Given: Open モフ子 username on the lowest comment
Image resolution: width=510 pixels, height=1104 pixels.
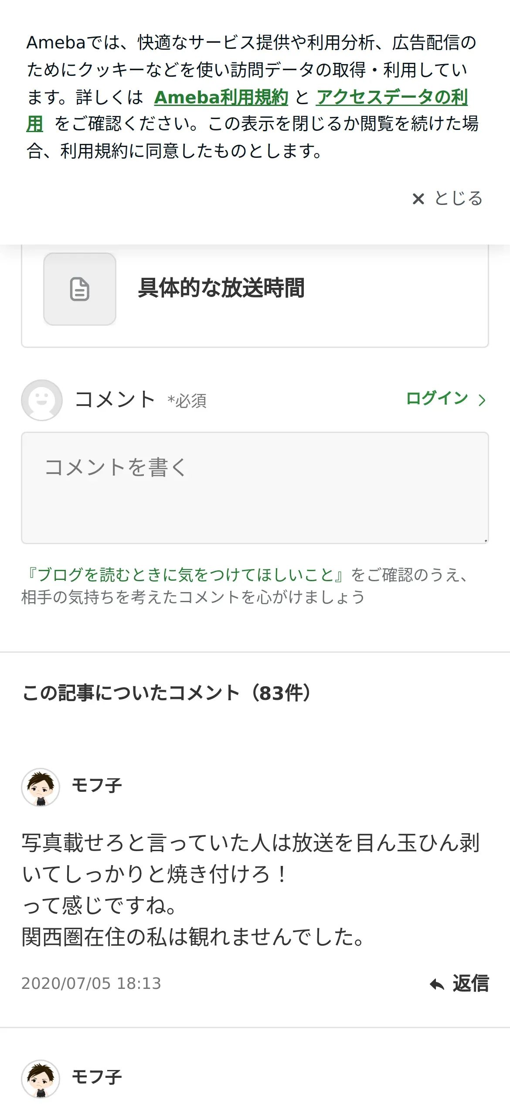Looking at the screenshot, I should [97, 1077].
